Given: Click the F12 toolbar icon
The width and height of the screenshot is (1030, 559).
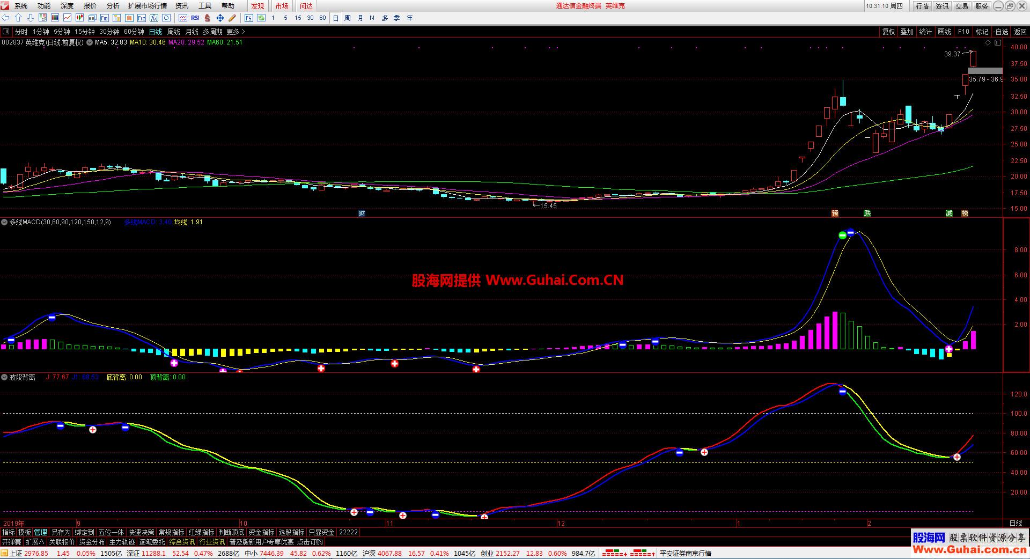Looking at the screenshot, I should [x=142, y=18].
